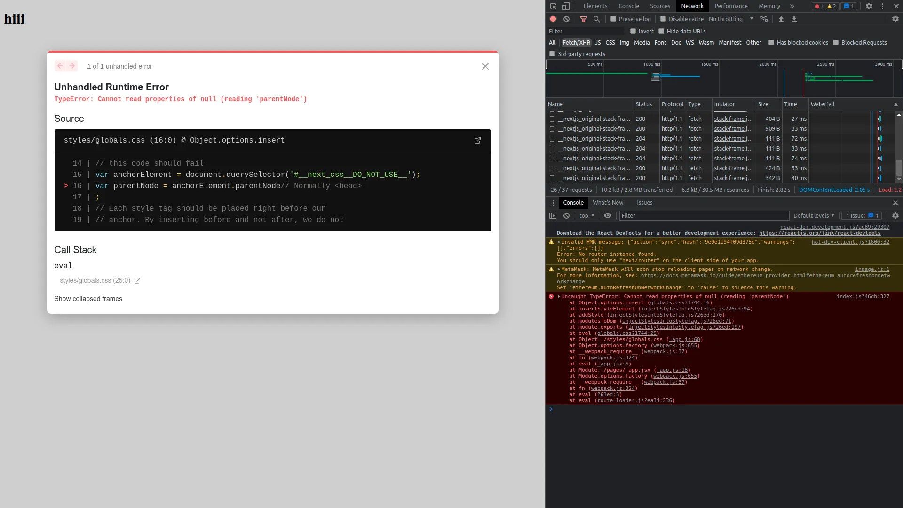This screenshot has height=508, width=903.
Task: Click the network filter funnel icon
Action: 583,19
